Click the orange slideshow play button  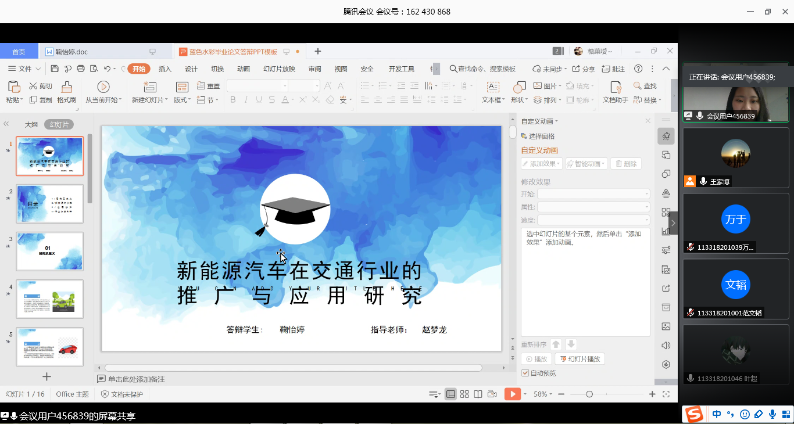click(512, 394)
